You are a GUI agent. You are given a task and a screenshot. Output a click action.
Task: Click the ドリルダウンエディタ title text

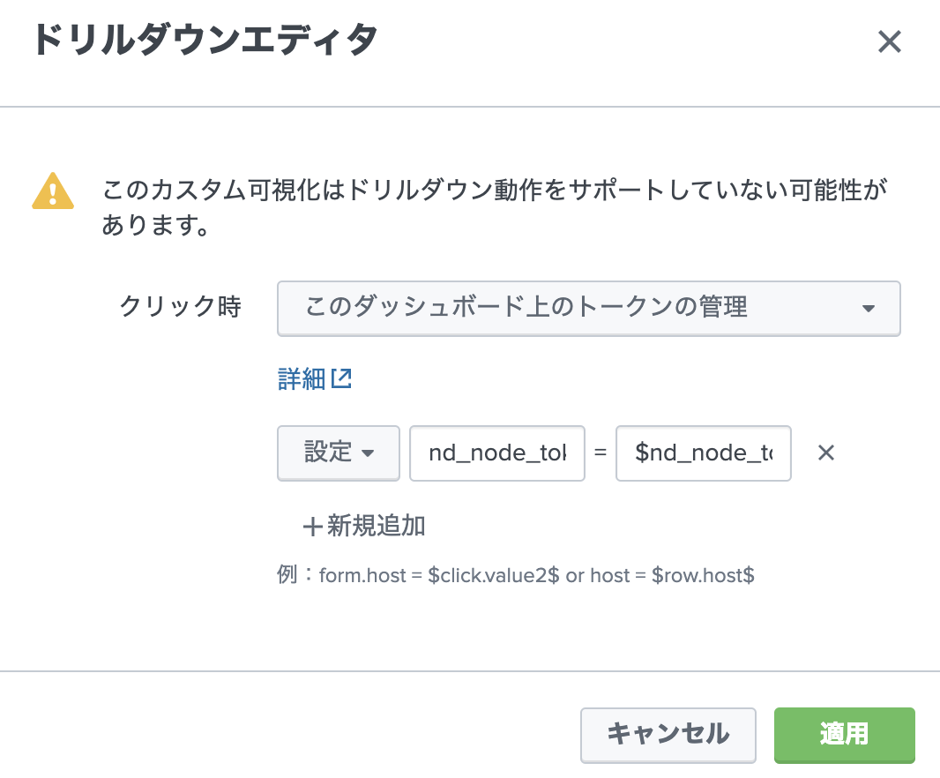click(x=205, y=41)
